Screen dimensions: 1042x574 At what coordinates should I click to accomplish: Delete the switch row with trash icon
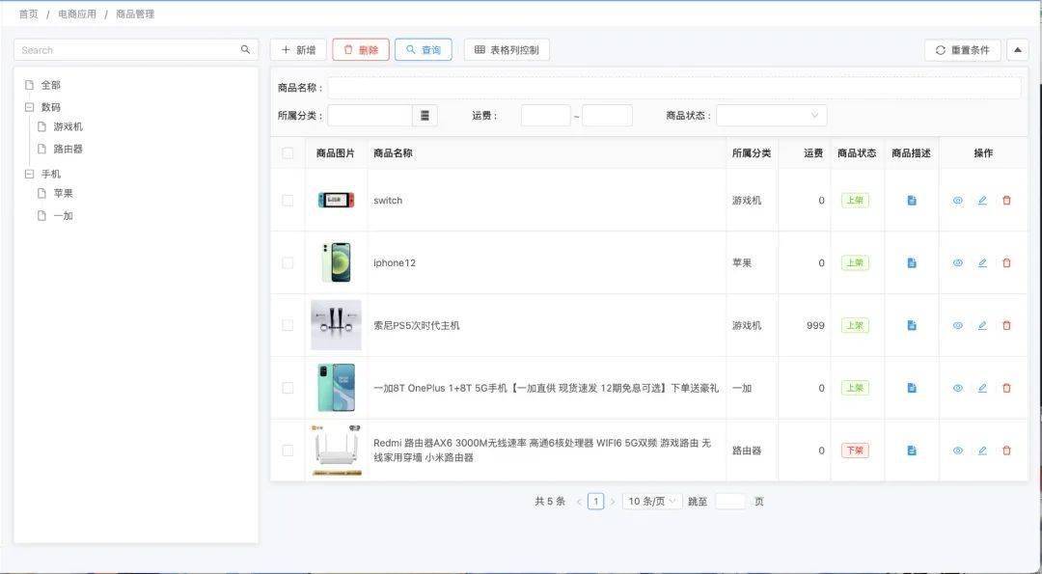click(1006, 200)
